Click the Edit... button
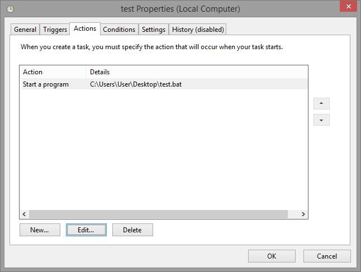The width and height of the screenshot is (361, 272). (x=86, y=230)
